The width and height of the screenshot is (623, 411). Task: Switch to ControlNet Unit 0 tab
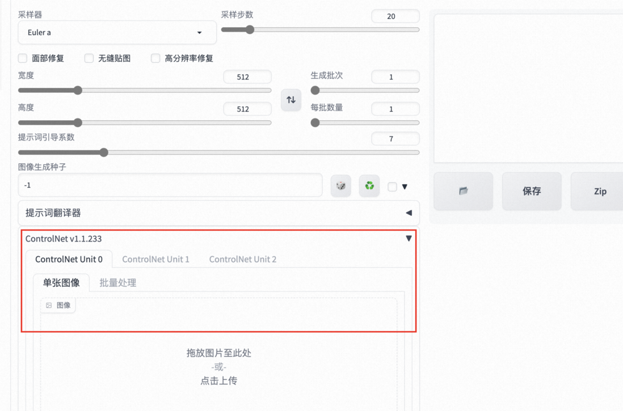(x=69, y=259)
